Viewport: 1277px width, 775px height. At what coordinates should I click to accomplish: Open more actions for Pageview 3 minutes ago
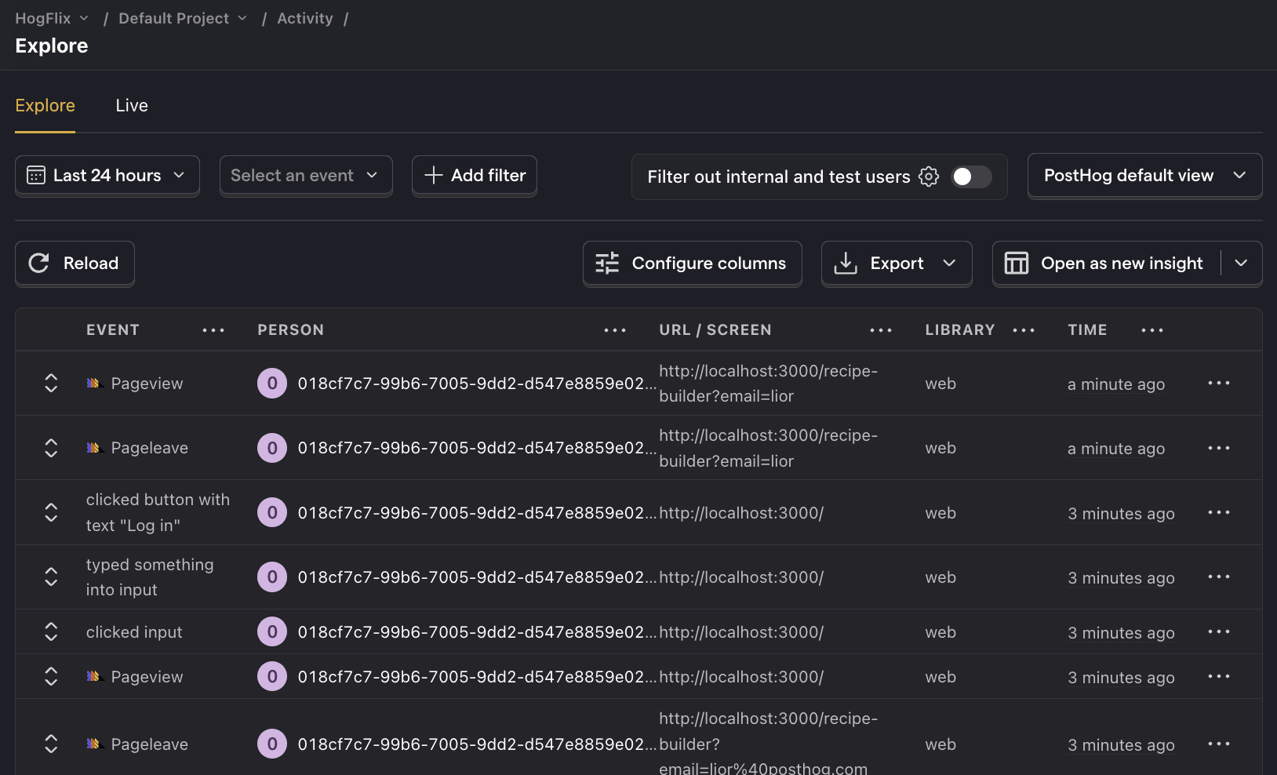click(x=1219, y=676)
